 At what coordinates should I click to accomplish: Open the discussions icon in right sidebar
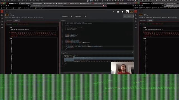[x=136, y=27]
